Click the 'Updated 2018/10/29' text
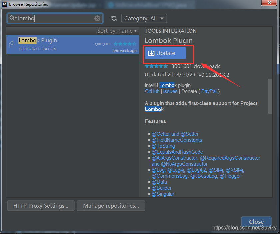Screen dimensions: 280x234 coord(170,75)
